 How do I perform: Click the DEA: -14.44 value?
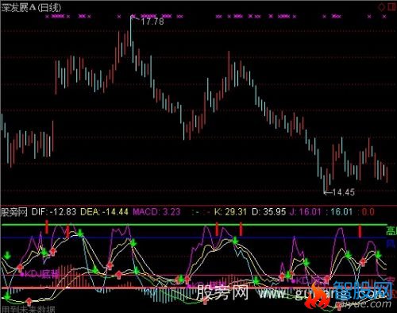(104, 212)
